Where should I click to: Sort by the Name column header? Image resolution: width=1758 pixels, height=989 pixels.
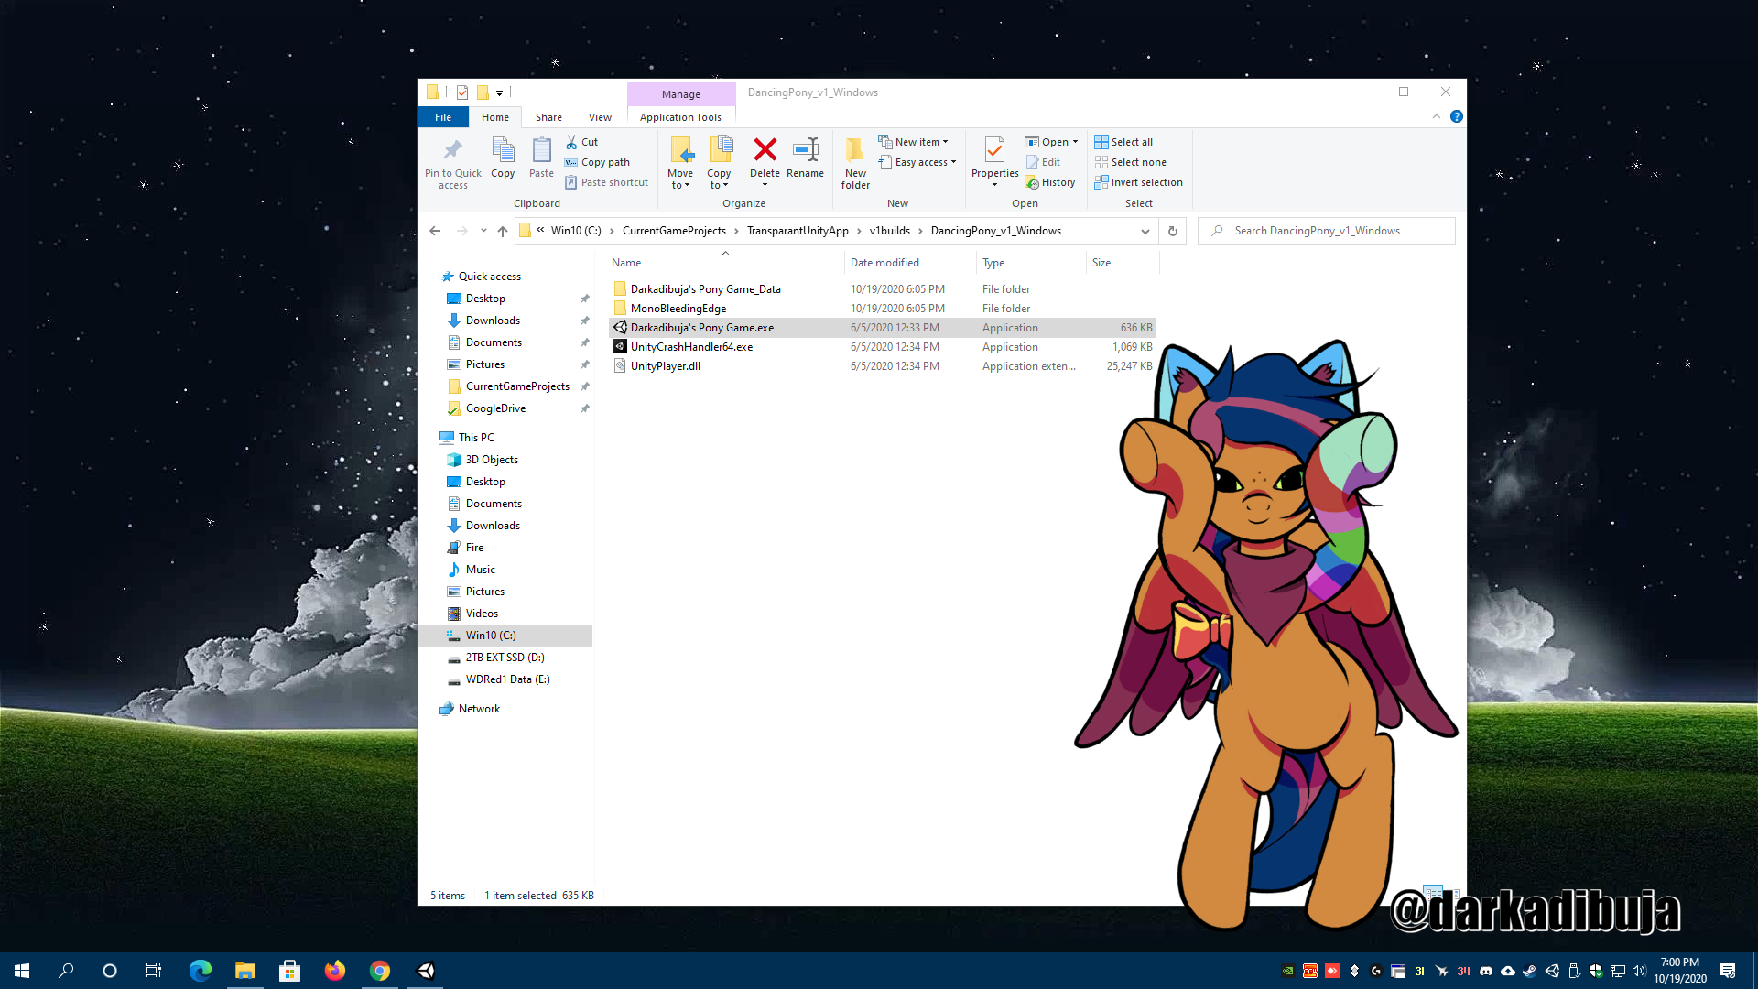[x=626, y=263]
